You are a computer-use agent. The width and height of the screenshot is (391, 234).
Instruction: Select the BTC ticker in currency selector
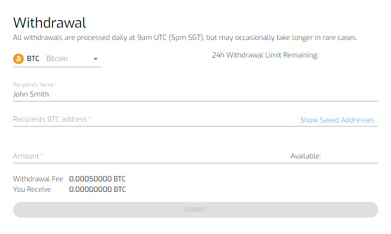tap(33, 59)
